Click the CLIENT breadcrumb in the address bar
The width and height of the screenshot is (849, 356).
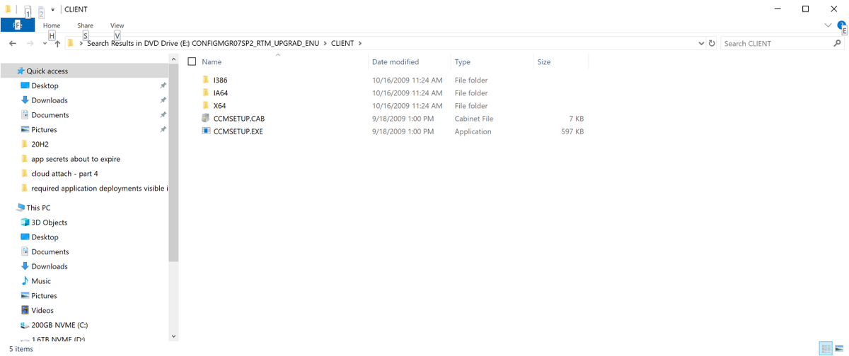pyautogui.click(x=344, y=43)
